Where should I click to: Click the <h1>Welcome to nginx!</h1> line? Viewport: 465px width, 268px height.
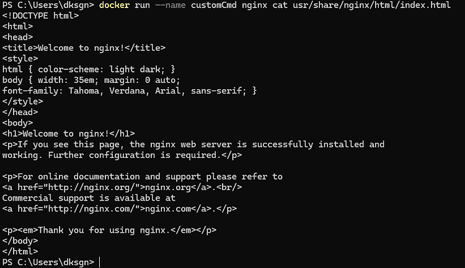(68, 134)
